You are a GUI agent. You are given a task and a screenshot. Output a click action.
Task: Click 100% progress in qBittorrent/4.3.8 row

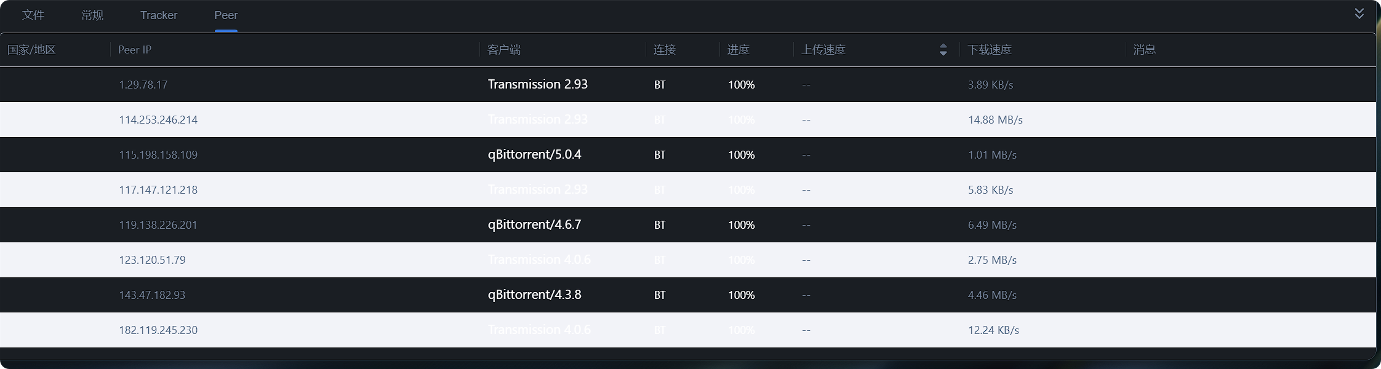point(742,295)
